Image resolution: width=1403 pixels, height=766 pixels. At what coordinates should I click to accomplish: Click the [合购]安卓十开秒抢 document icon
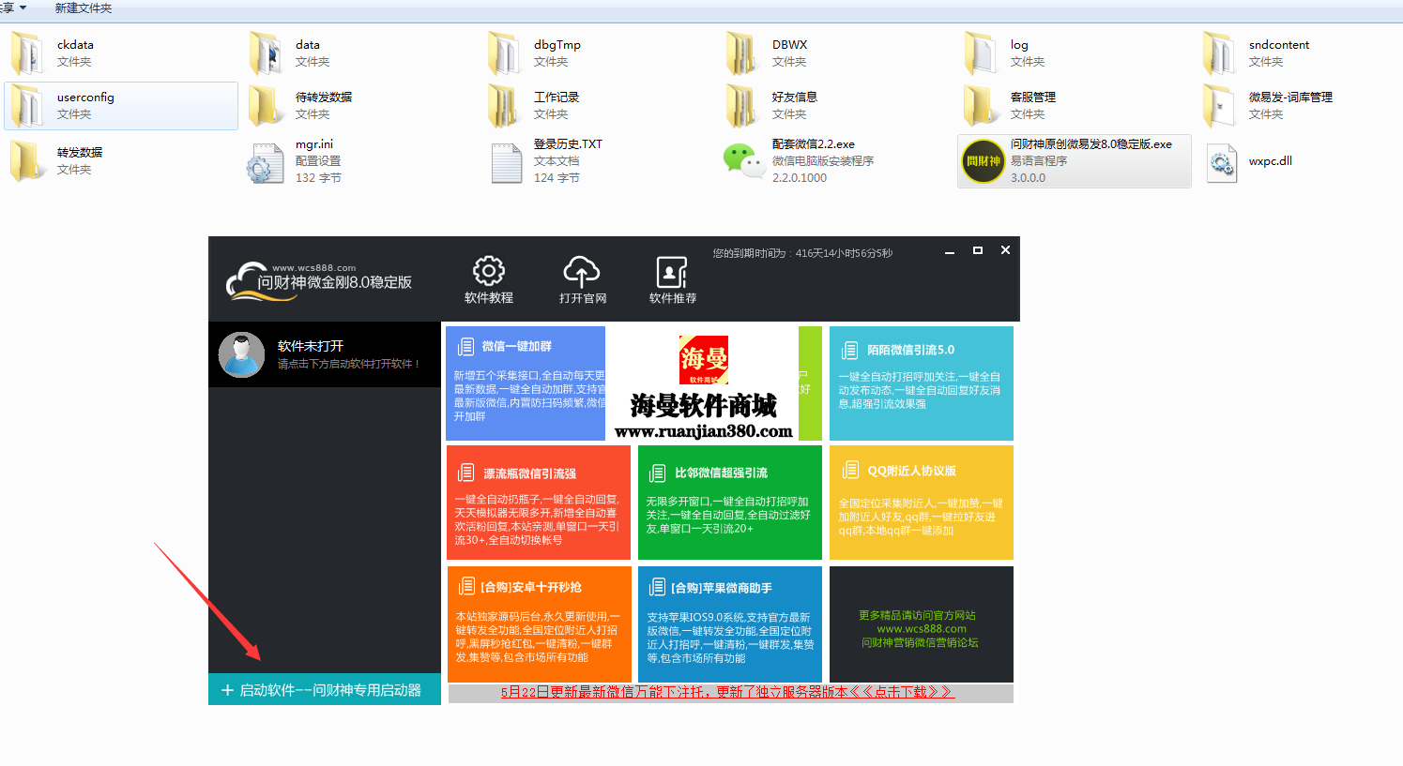click(465, 586)
